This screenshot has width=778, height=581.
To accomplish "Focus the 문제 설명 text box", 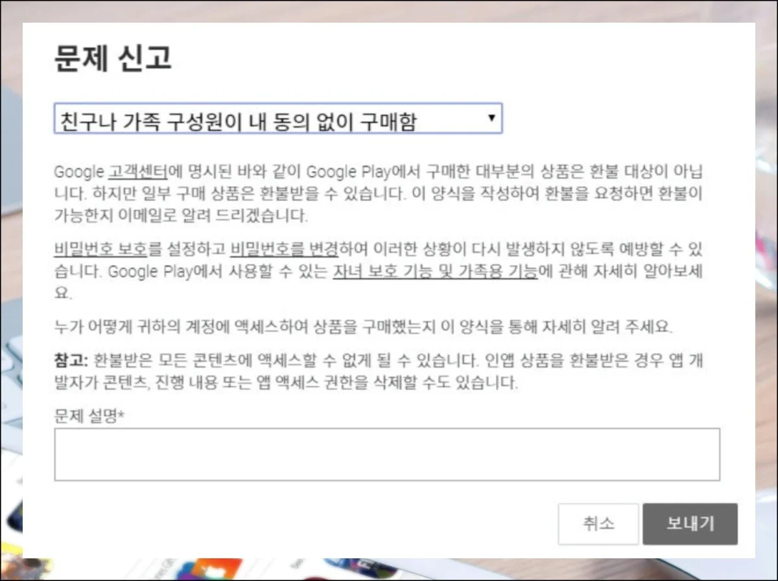I will coord(386,454).
